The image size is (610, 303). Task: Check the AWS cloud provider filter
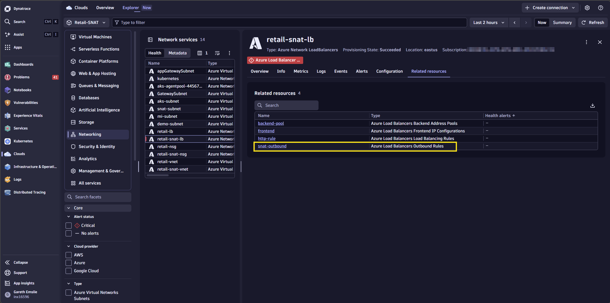tap(69, 255)
